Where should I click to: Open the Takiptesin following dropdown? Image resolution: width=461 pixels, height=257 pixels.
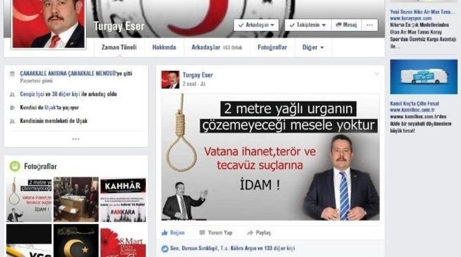tap(308, 25)
